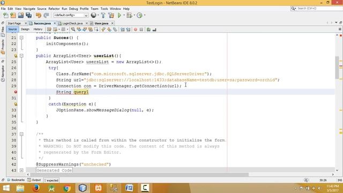Start macro recording with red circle
343x193 pixels.
tap(136, 29)
